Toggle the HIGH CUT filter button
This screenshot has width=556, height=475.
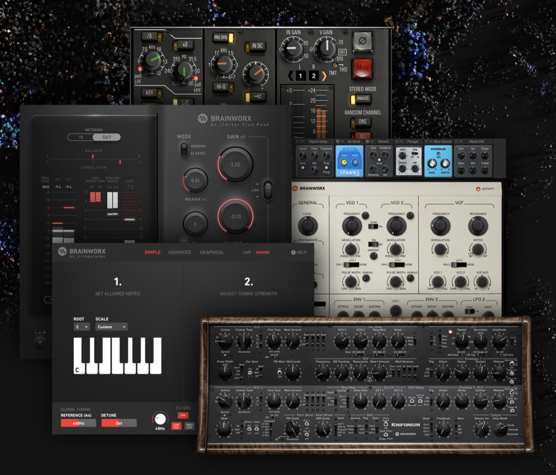click(x=189, y=426)
